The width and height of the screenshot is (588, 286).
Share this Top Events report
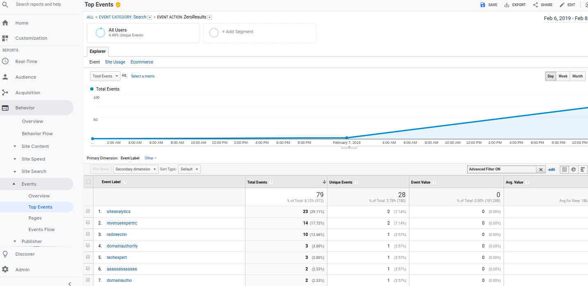543,5
